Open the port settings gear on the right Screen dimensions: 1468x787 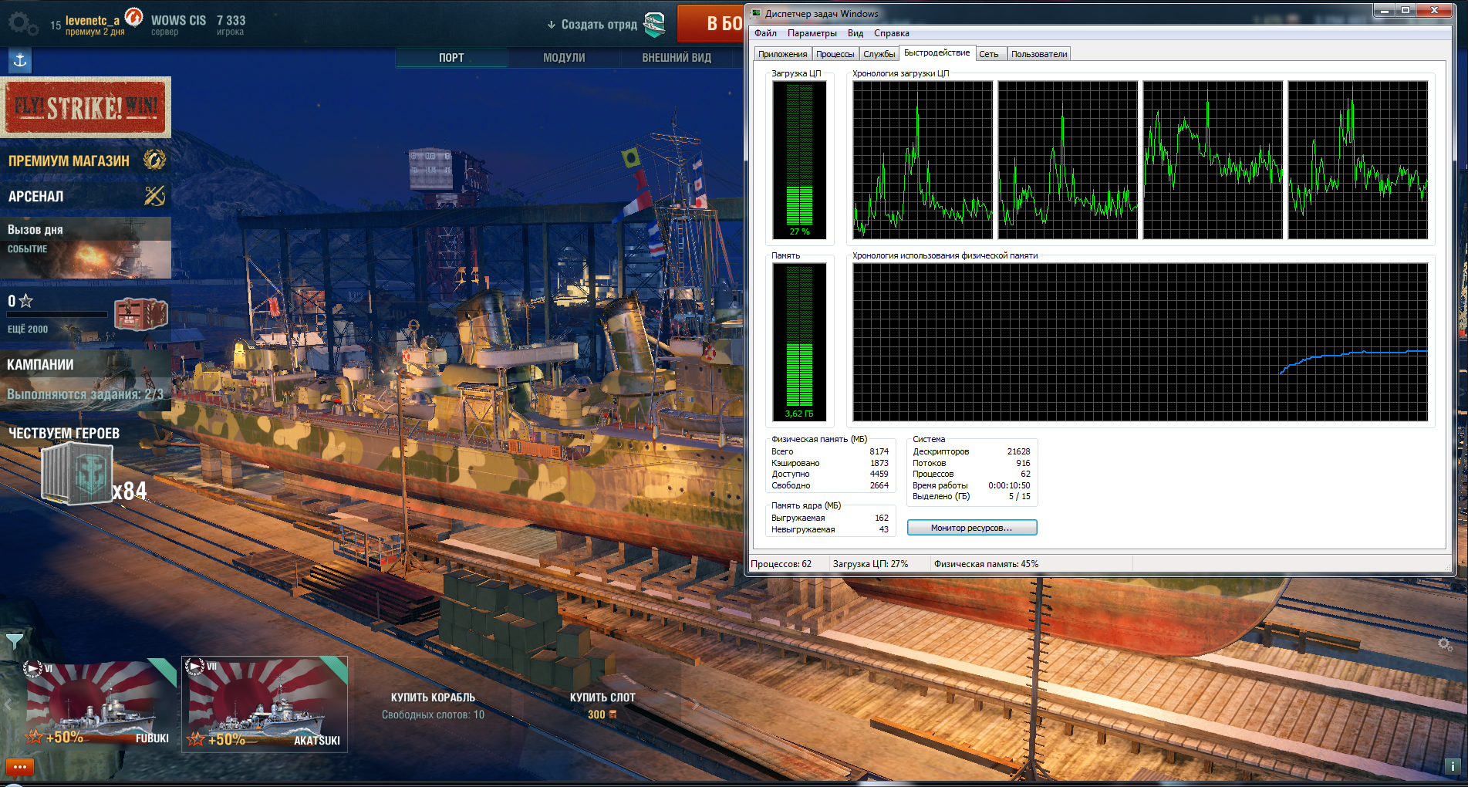click(x=1445, y=643)
